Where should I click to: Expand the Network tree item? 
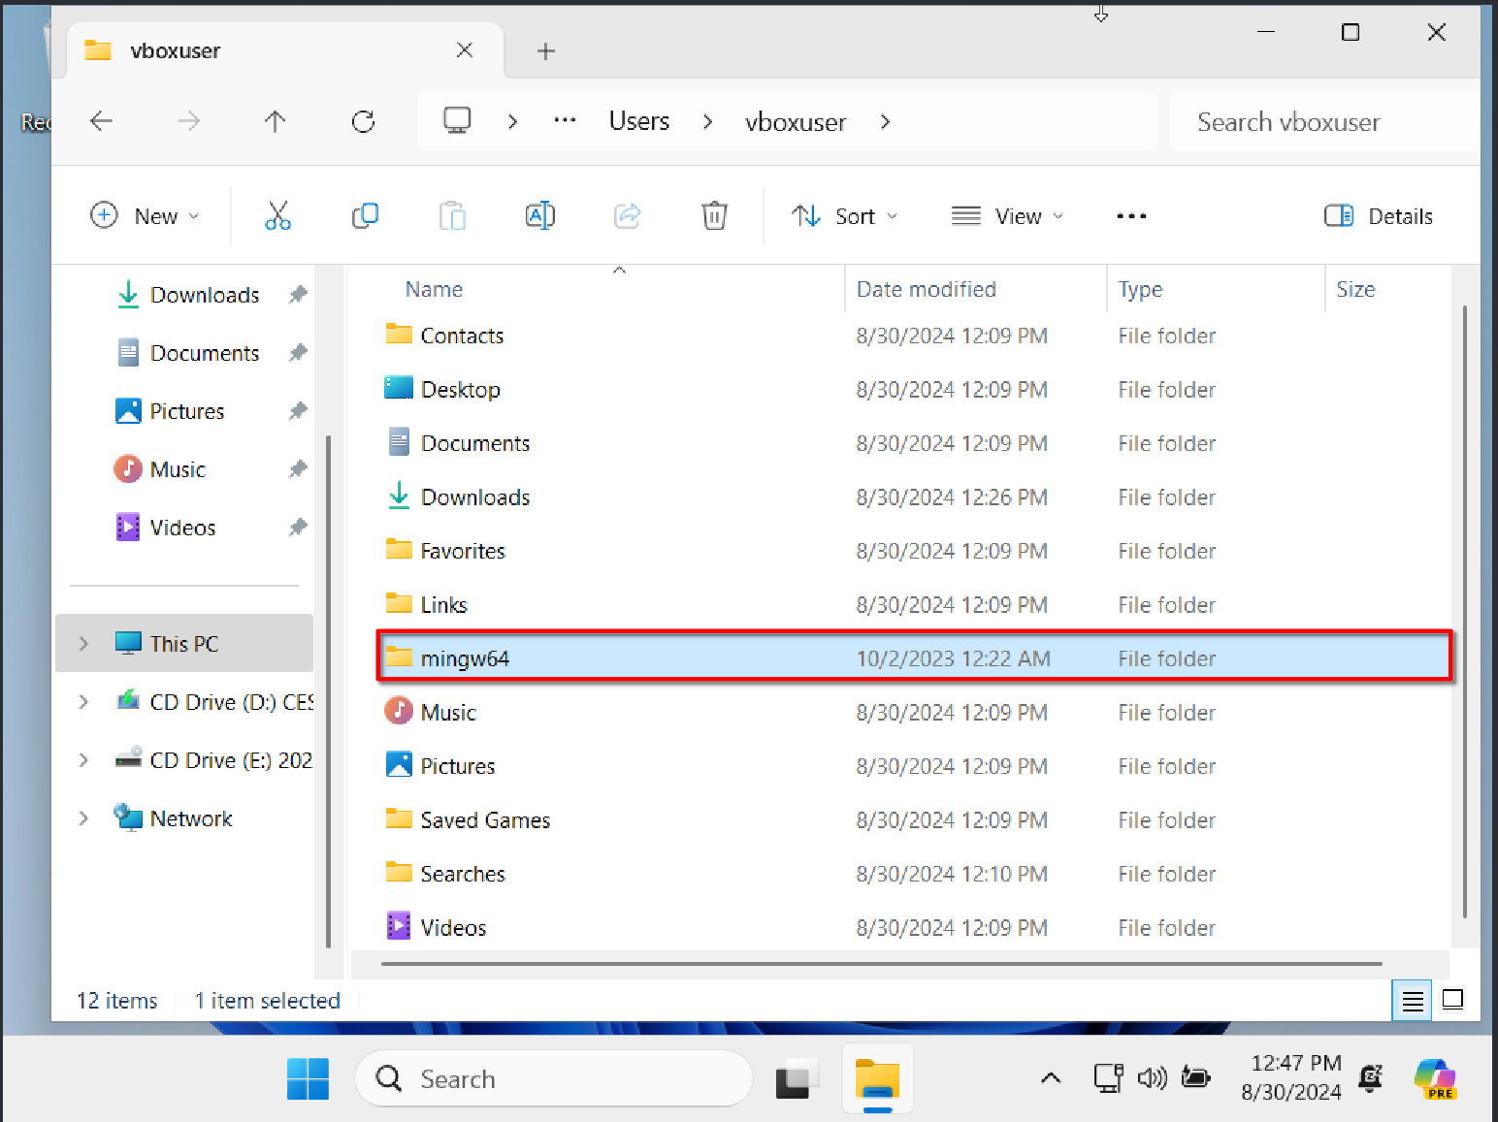tap(83, 818)
